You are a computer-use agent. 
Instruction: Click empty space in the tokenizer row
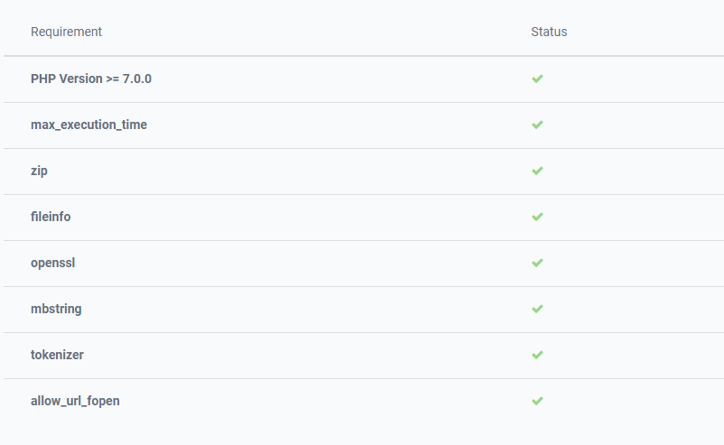300,355
